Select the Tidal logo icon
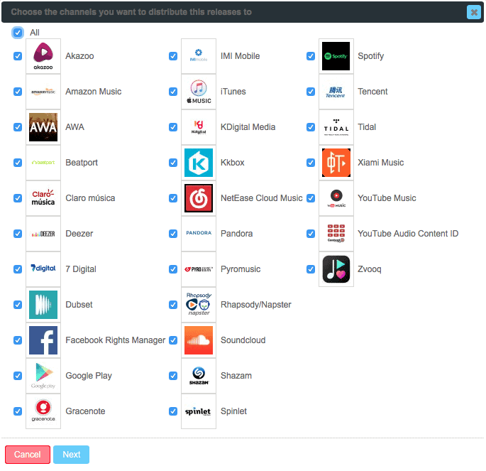This screenshot has height=471, width=486. pos(336,127)
